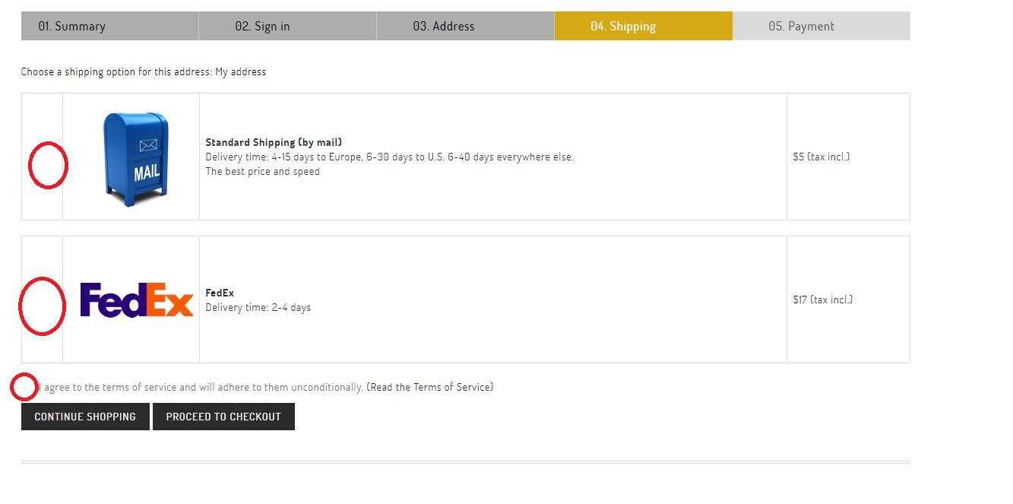The height and width of the screenshot is (504, 1013).
Task: Click the 'I agree to the terms of service' label
Action: (x=201, y=387)
